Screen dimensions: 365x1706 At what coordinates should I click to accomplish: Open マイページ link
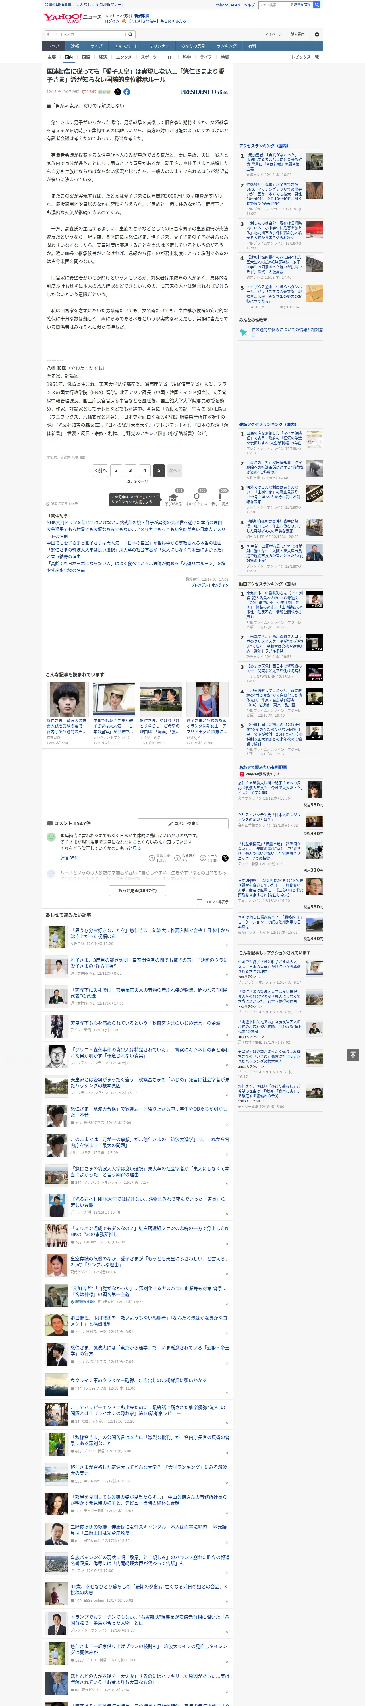click(273, 34)
